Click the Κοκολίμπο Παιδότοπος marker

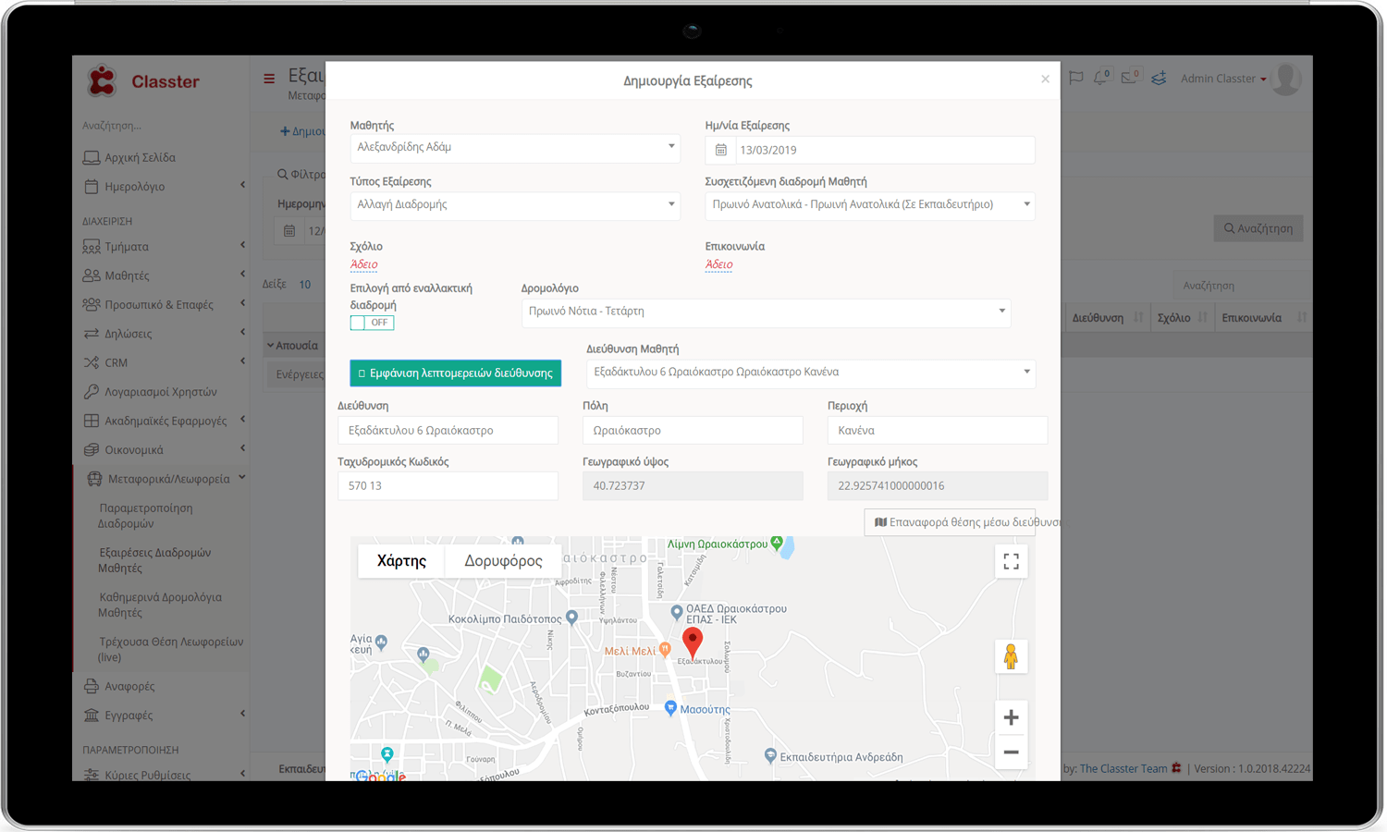[x=571, y=618]
